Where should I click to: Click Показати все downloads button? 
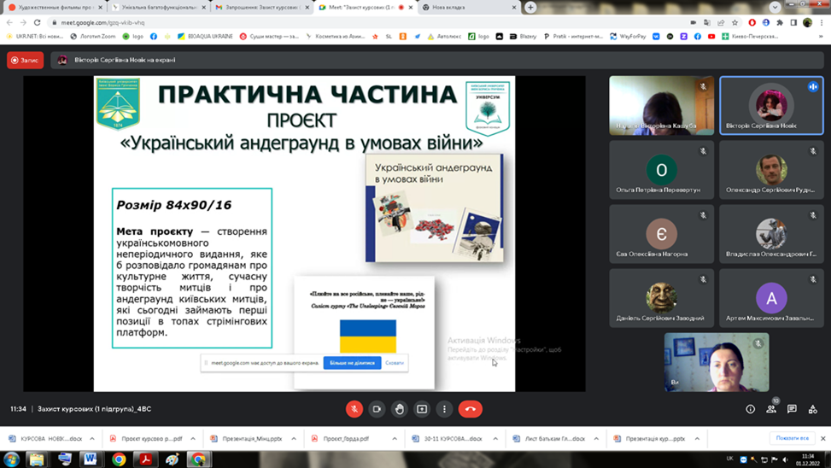pos(792,439)
